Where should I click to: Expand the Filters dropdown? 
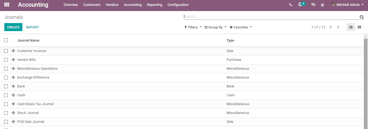[x=193, y=27]
